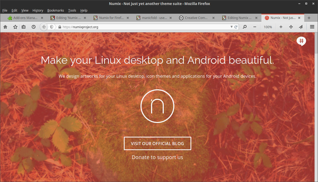Open the View menu
Image resolution: width=318 pixels, height=182 pixels.
click(x=25, y=10)
